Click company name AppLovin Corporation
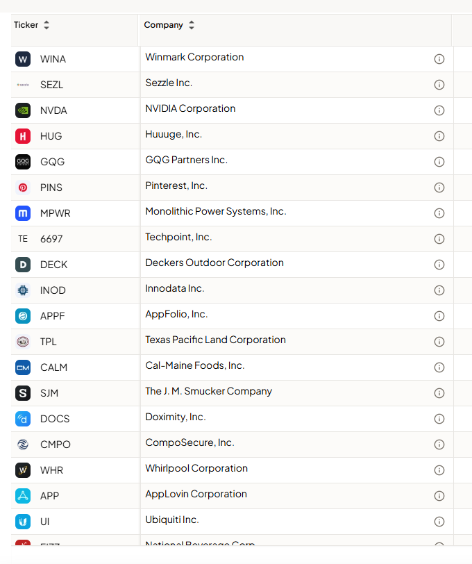This screenshot has height=564, width=472. click(196, 495)
